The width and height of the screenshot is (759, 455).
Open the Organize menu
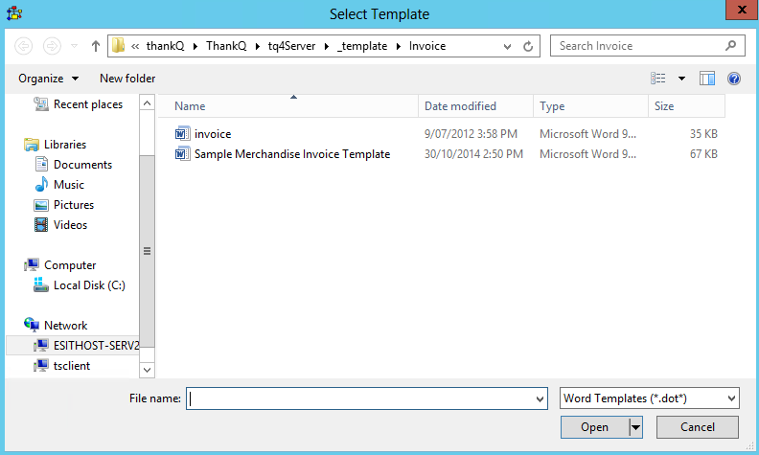48,79
